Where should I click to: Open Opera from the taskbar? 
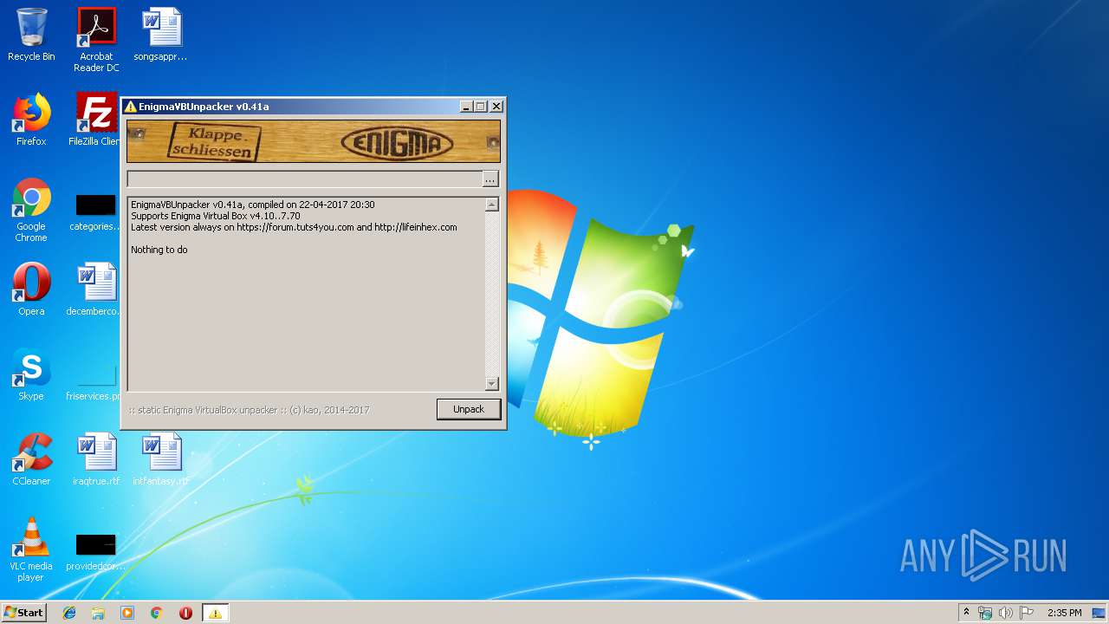[x=185, y=613]
